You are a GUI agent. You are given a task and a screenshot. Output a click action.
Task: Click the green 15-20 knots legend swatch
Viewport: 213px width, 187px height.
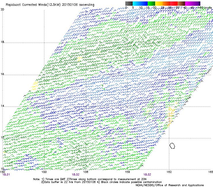[151, 3]
